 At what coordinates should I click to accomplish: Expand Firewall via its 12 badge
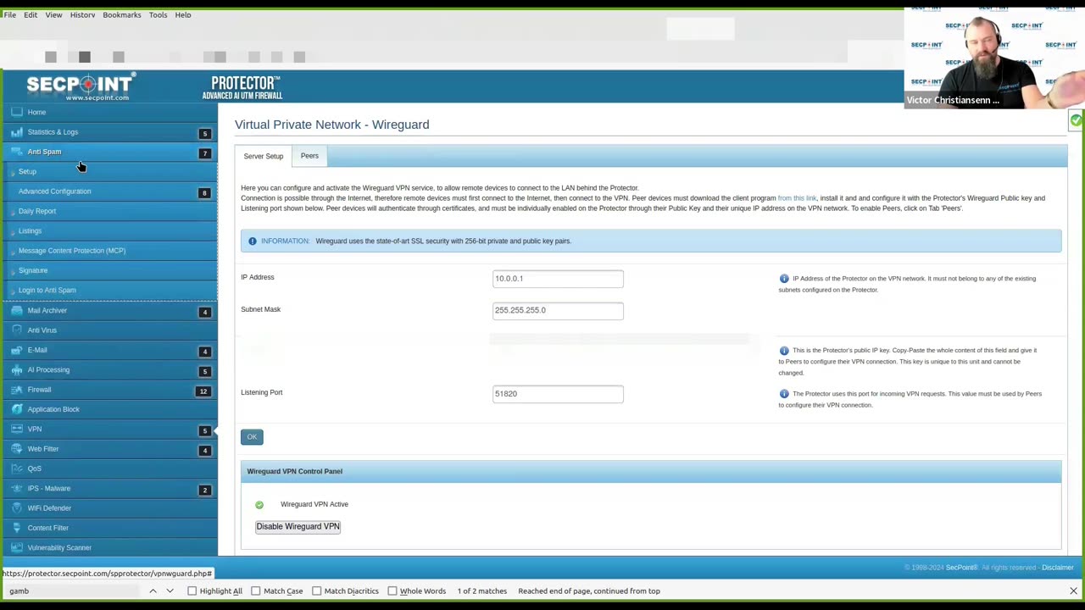[x=203, y=391]
